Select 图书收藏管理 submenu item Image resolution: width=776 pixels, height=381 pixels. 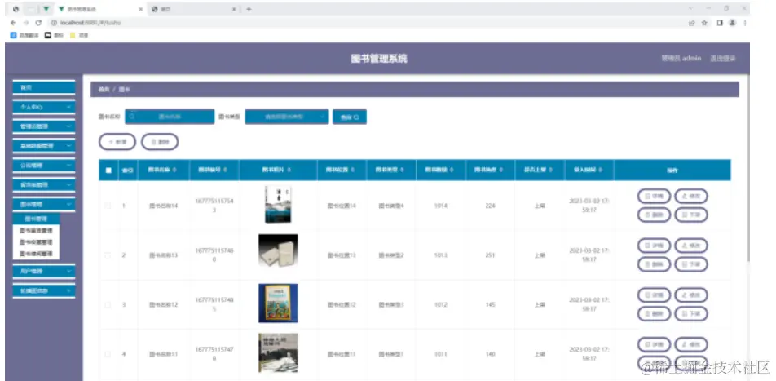(36, 242)
